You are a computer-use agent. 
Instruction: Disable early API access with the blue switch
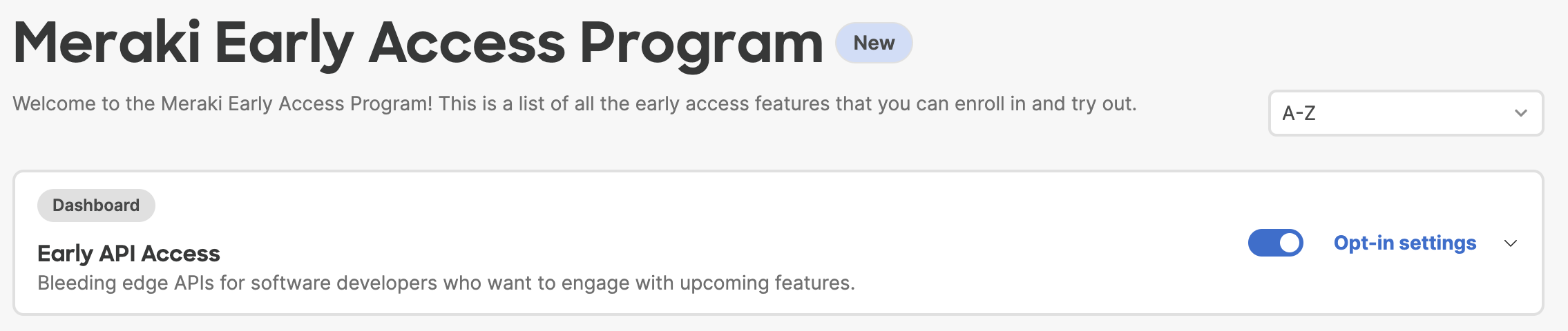click(1275, 243)
